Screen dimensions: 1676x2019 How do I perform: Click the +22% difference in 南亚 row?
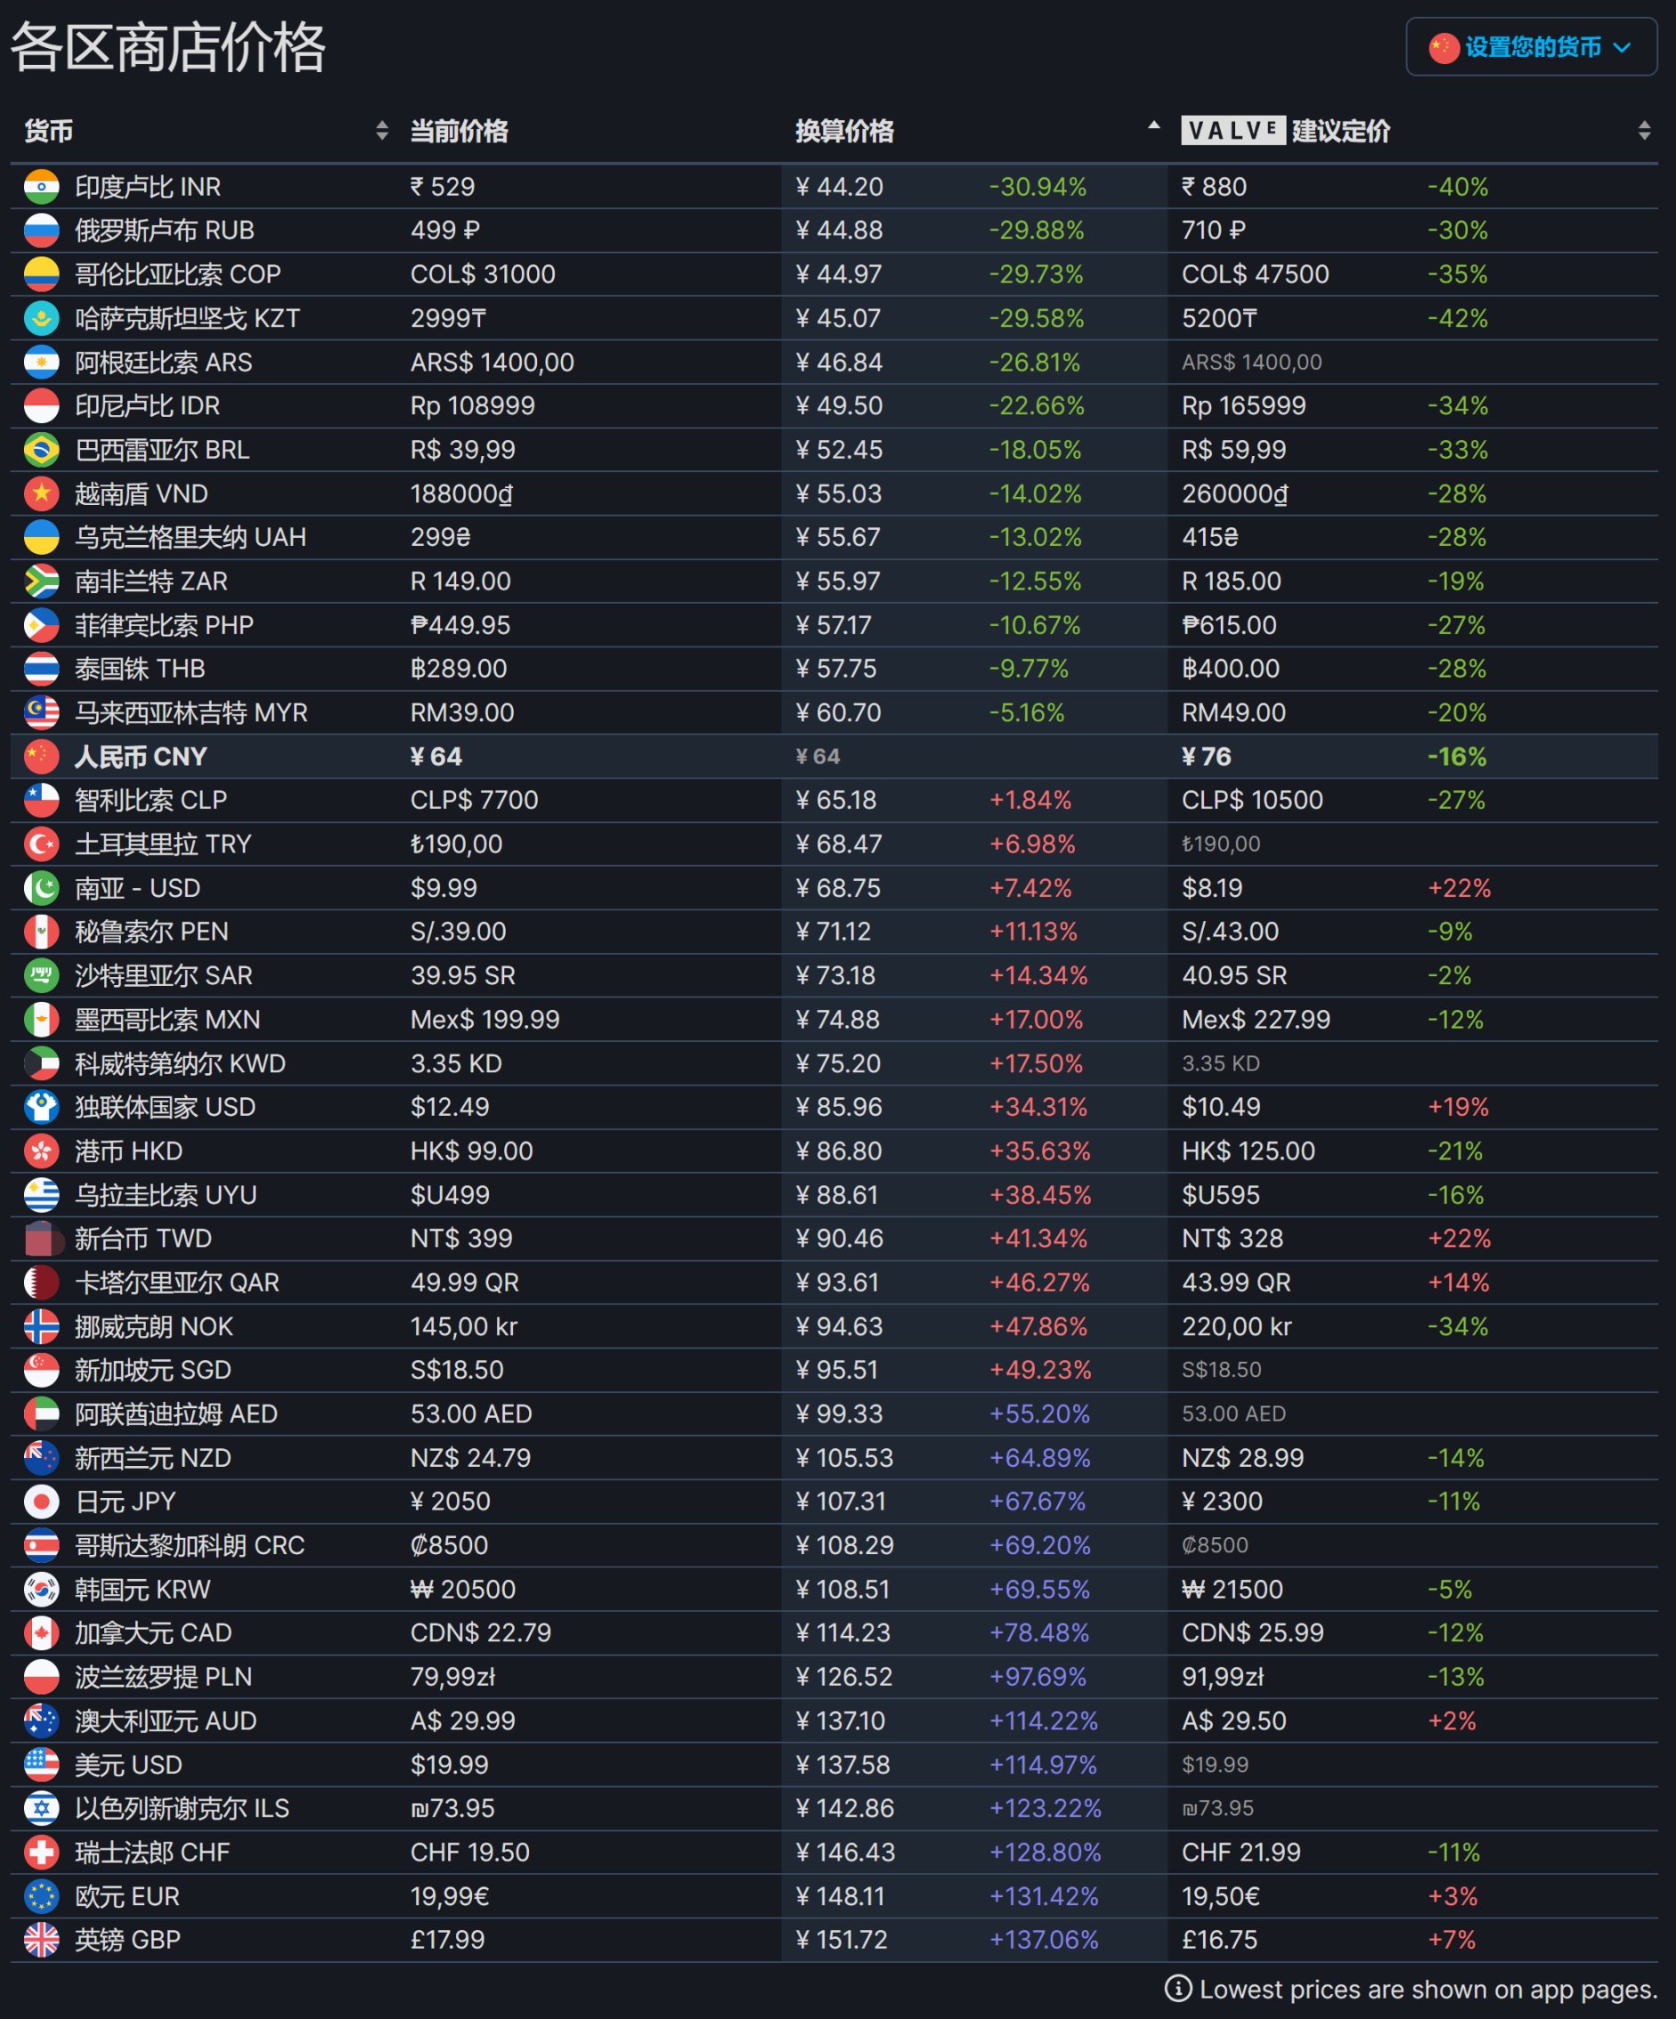[1459, 887]
